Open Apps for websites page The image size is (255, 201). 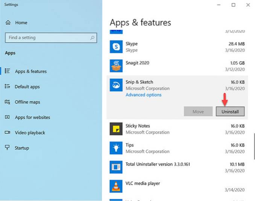click(x=32, y=118)
